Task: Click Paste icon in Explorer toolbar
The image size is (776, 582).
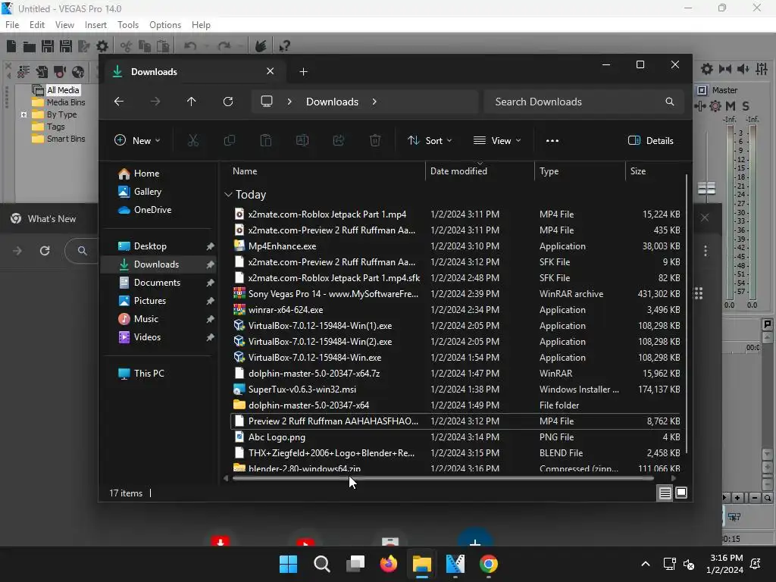Action: click(266, 140)
